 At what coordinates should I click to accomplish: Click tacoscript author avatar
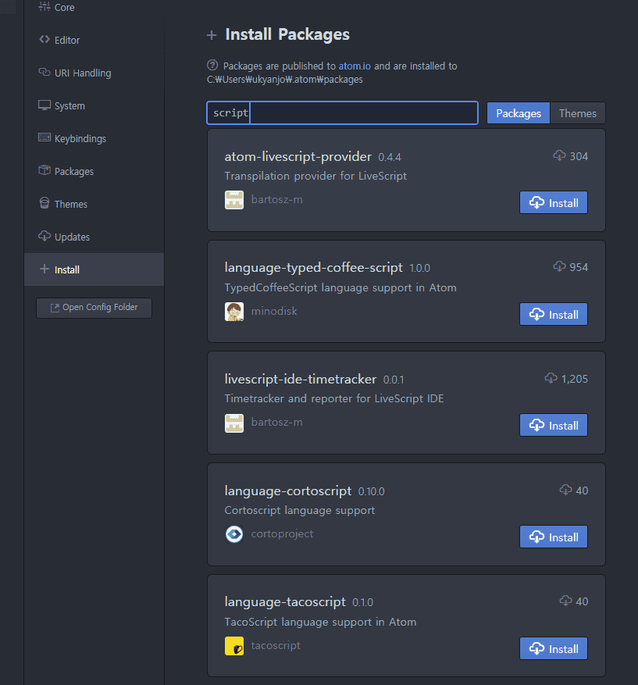pos(234,646)
